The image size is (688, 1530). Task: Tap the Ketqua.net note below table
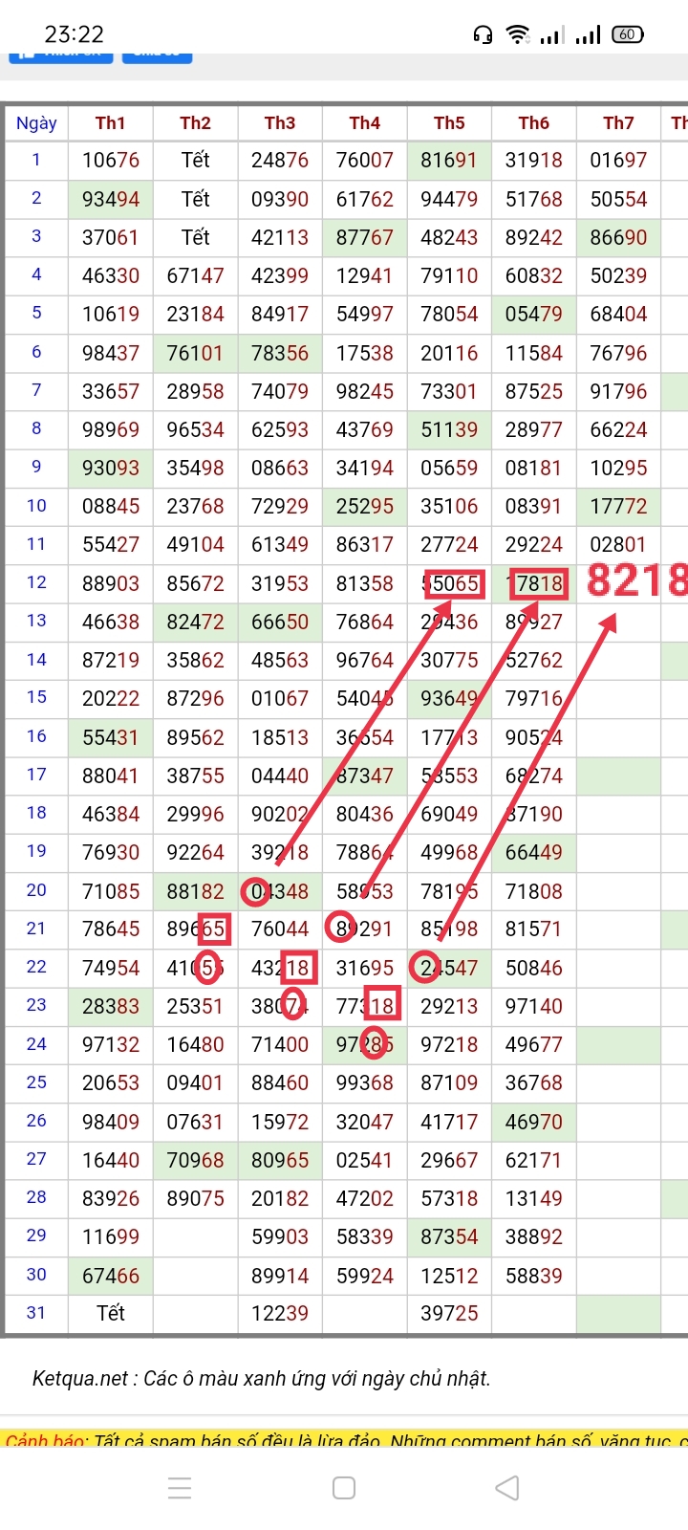click(262, 1378)
